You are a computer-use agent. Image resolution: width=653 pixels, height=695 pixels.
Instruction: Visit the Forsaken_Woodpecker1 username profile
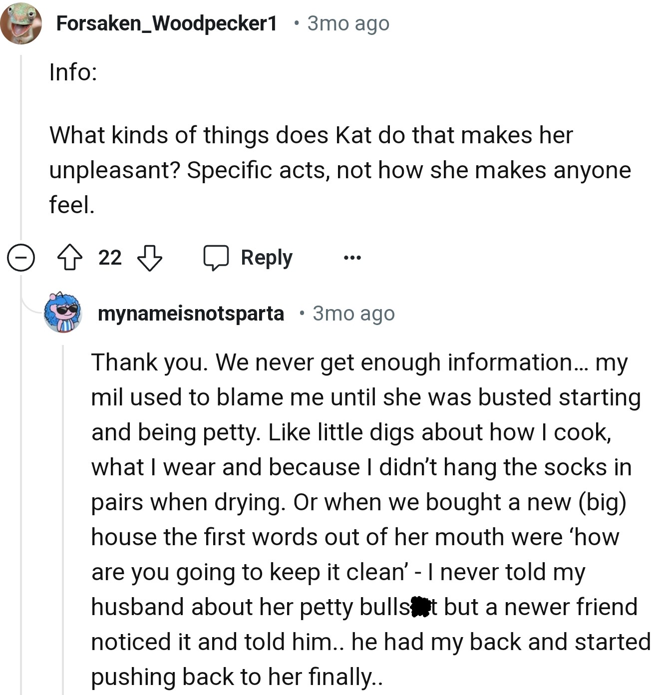(167, 23)
